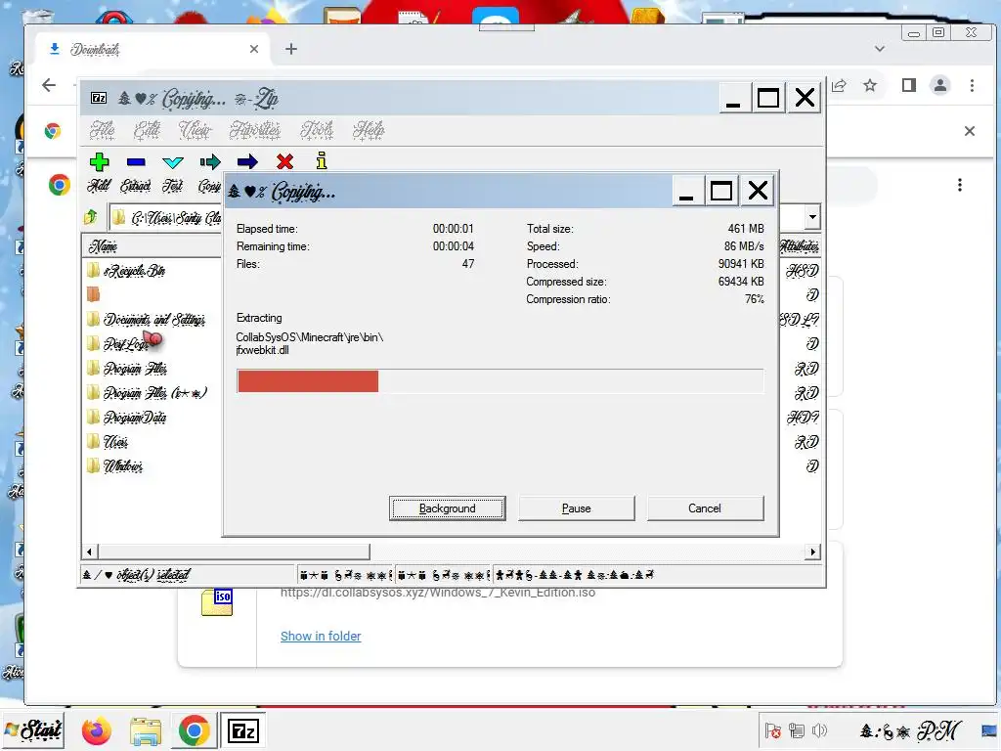Click the taskbar clock
Screen dimensions: 1001x751
coord(910,730)
